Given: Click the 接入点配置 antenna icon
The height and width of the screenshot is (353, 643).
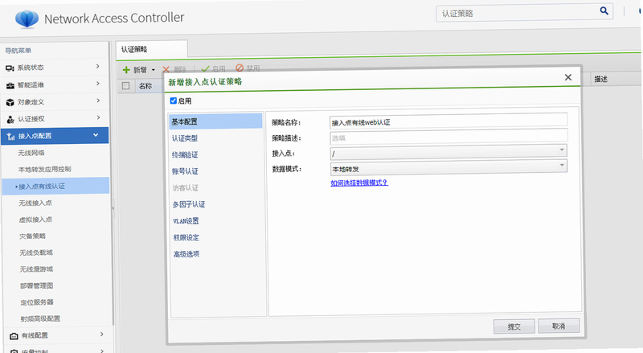Looking at the screenshot, I should pos(11,136).
